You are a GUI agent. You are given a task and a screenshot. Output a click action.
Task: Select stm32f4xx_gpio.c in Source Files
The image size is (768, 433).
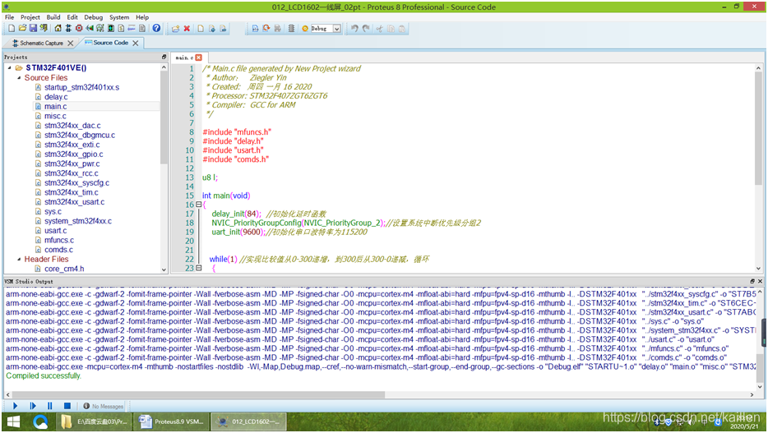coord(73,154)
